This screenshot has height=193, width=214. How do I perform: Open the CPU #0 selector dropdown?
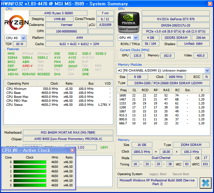pyautogui.click(x=23, y=38)
